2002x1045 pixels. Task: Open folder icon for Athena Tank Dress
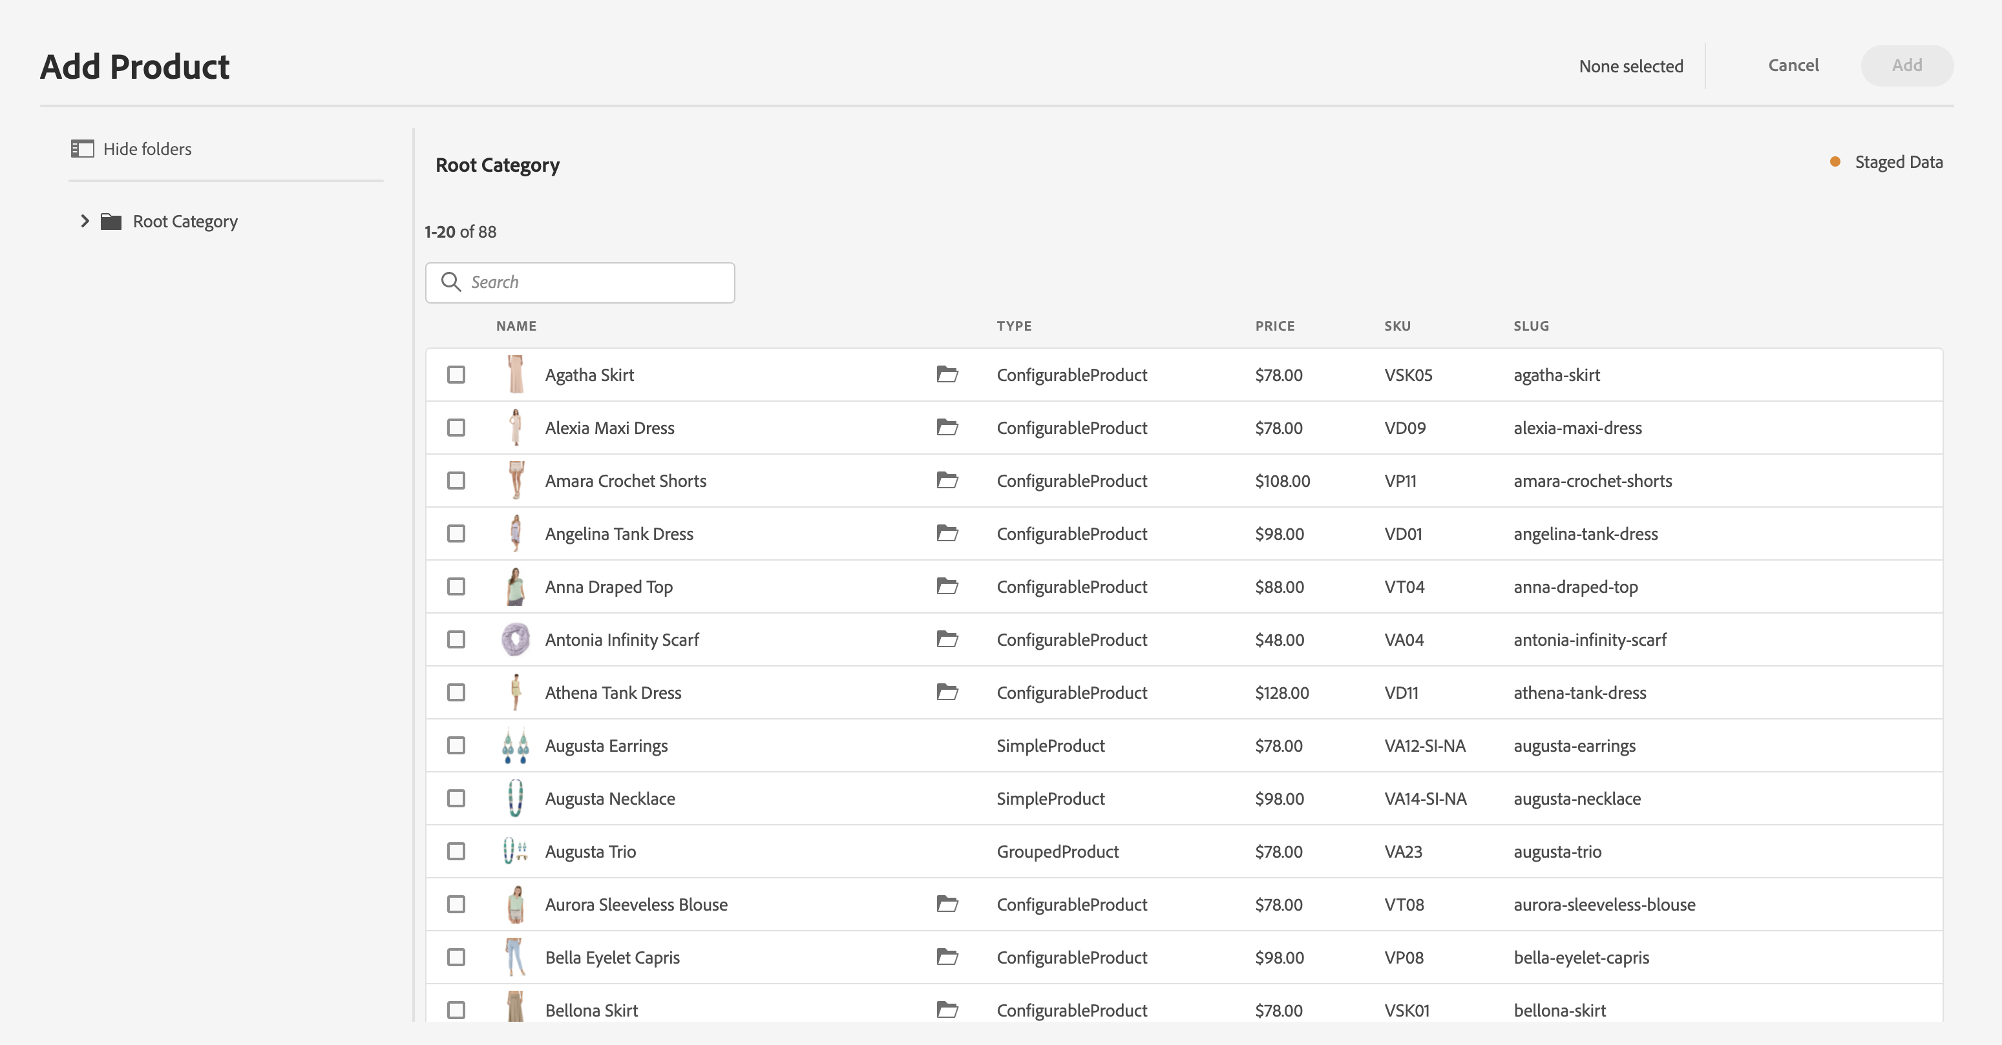pyautogui.click(x=947, y=692)
